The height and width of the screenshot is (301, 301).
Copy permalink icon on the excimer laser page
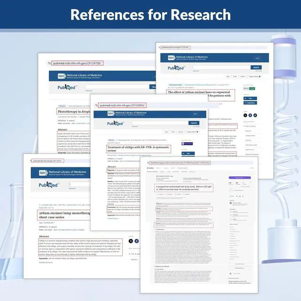tap(255, 115)
